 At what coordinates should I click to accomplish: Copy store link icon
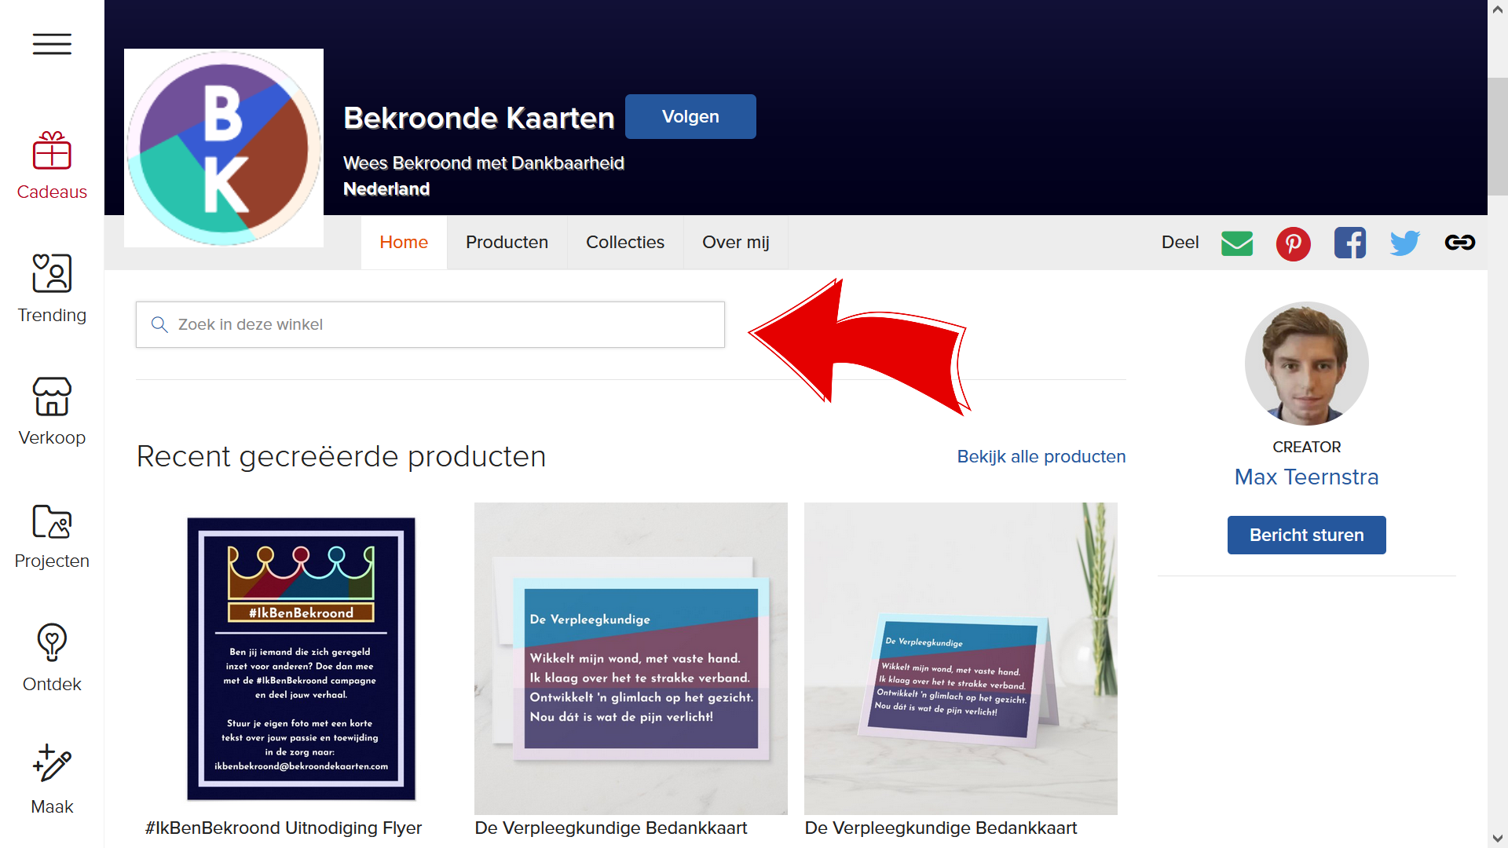click(1459, 243)
